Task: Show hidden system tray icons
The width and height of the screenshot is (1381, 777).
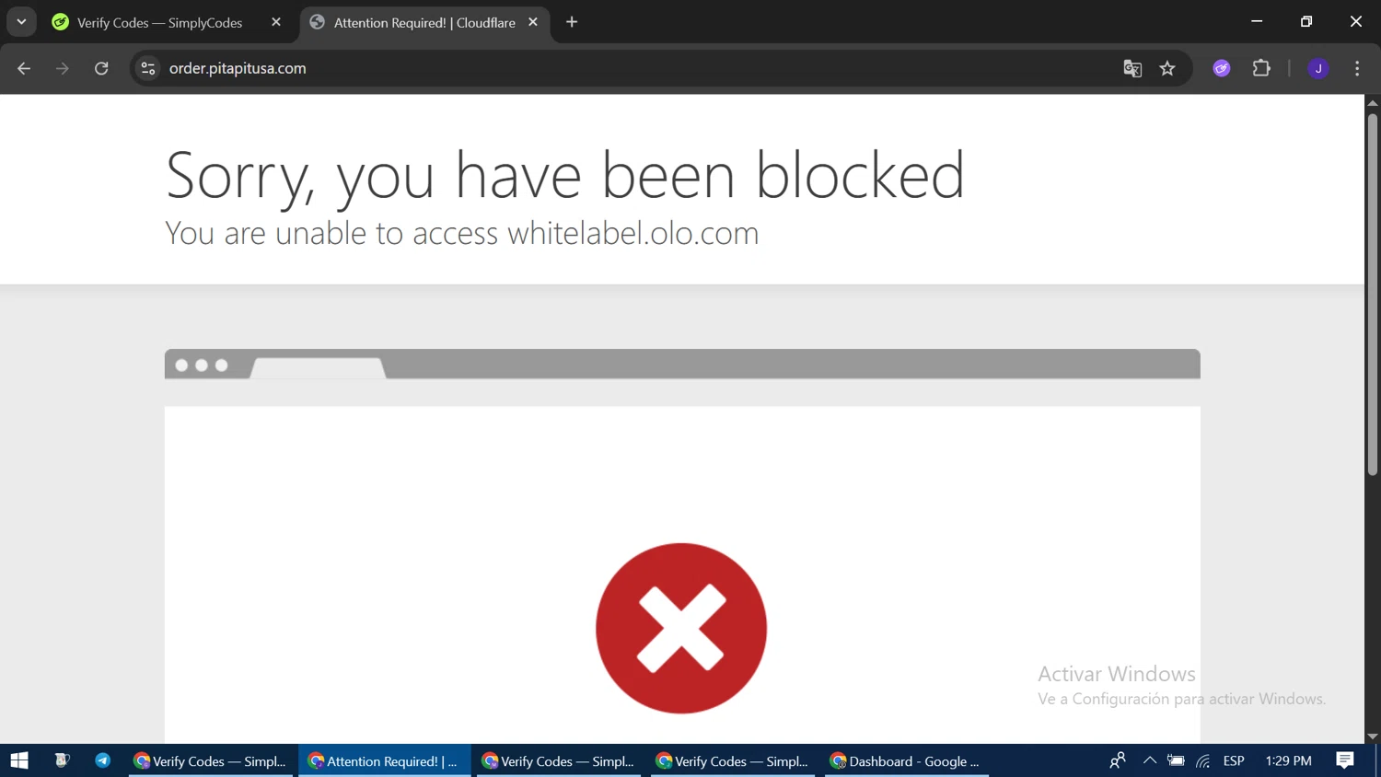Action: pyautogui.click(x=1149, y=760)
